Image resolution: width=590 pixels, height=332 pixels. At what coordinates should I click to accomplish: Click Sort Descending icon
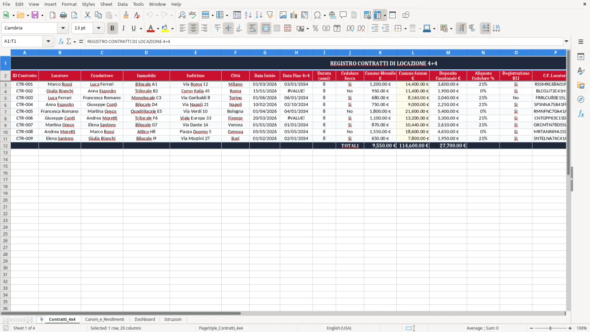coord(259,15)
